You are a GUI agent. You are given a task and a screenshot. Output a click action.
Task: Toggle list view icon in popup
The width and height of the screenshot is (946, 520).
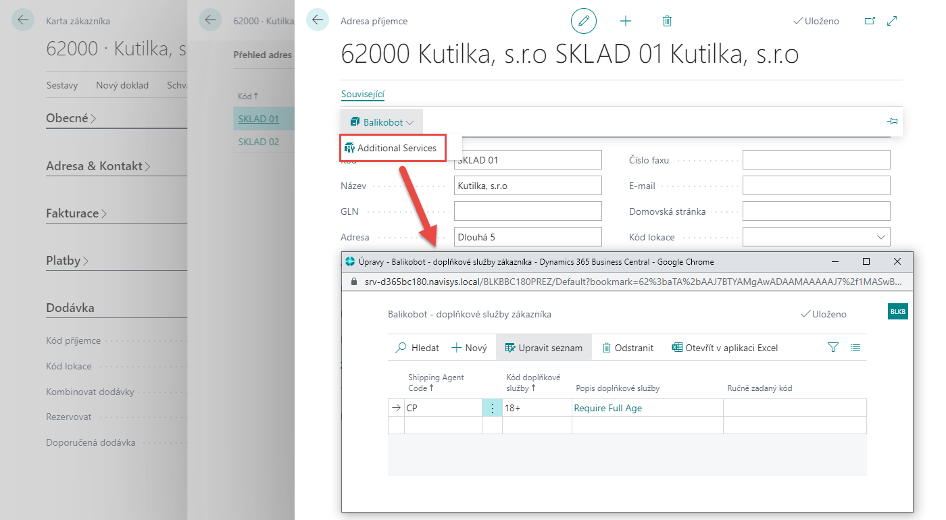click(855, 348)
